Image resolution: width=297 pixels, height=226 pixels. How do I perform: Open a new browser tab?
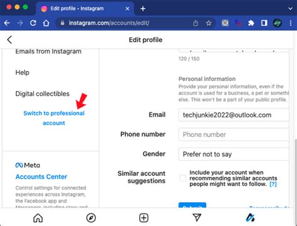[143, 9]
